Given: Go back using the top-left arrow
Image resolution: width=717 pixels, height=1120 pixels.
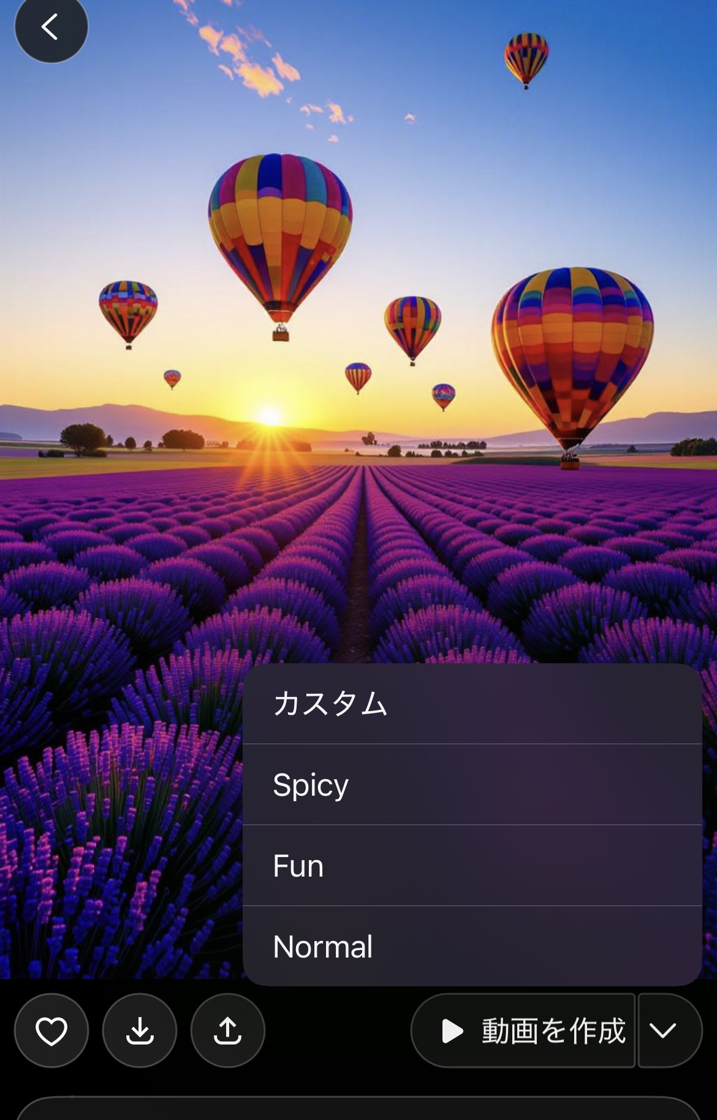Looking at the screenshot, I should point(51,26).
